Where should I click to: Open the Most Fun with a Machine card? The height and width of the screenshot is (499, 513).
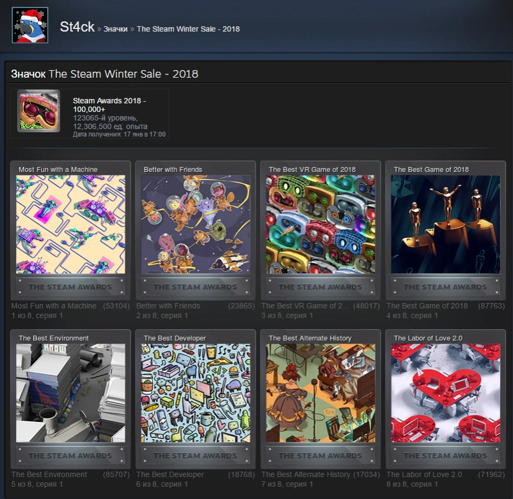tap(70, 230)
